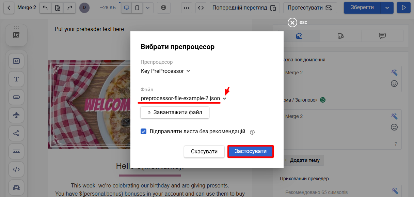Image resolution: width=414 pixels, height=197 pixels.
Task: Click AI wand in subject field
Action: tap(394, 116)
